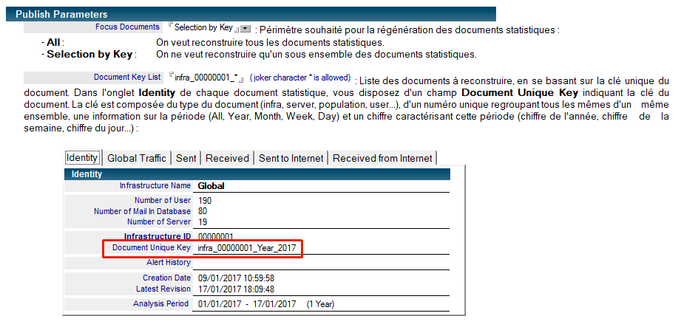Open the Focus Documents dropdown arrow

coord(245,29)
